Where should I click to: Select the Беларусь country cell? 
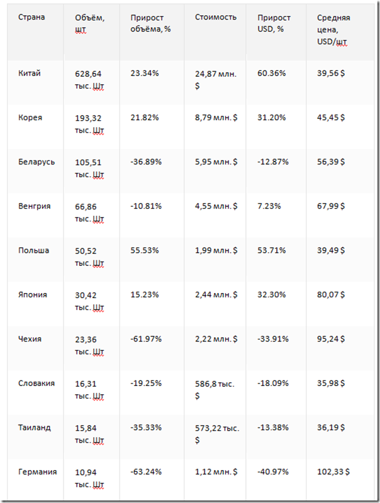36,162
